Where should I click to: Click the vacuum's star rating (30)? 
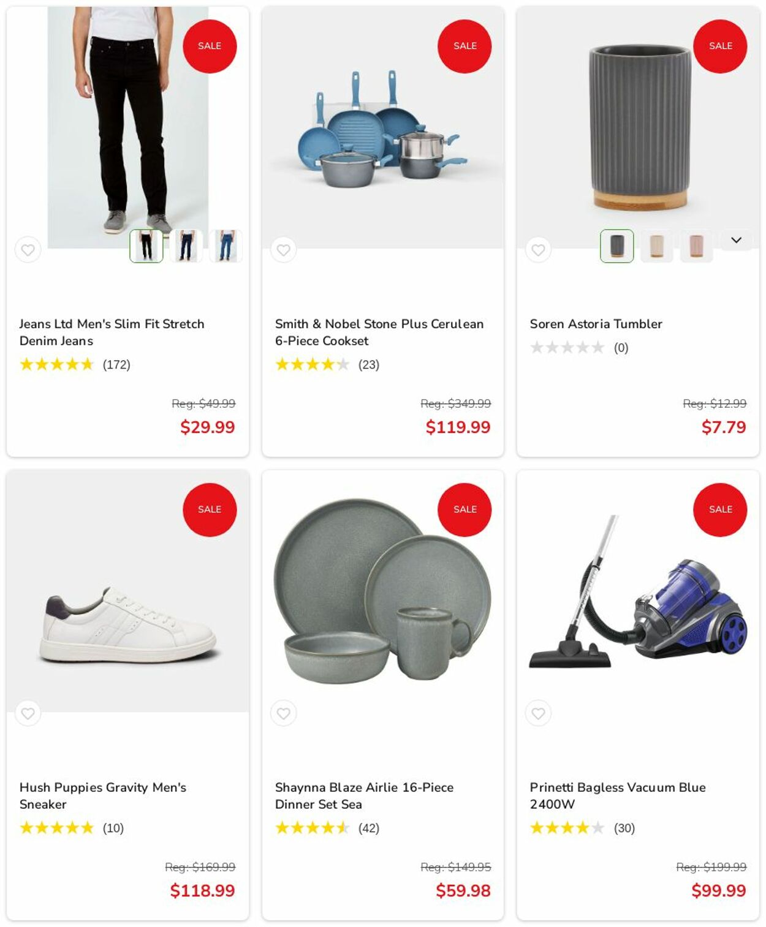pos(582,828)
